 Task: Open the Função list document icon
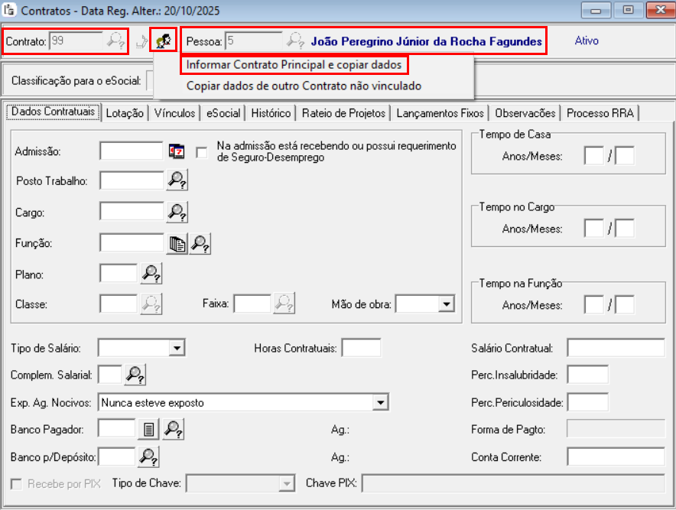[x=177, y=244]
